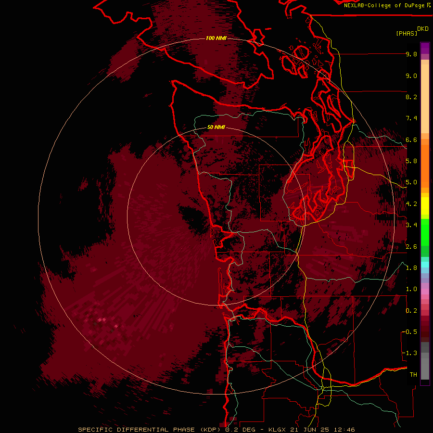Screen dimensions: 433x433
Task: Click the 2.6 legend value
Action: click(x=411, y=247)
